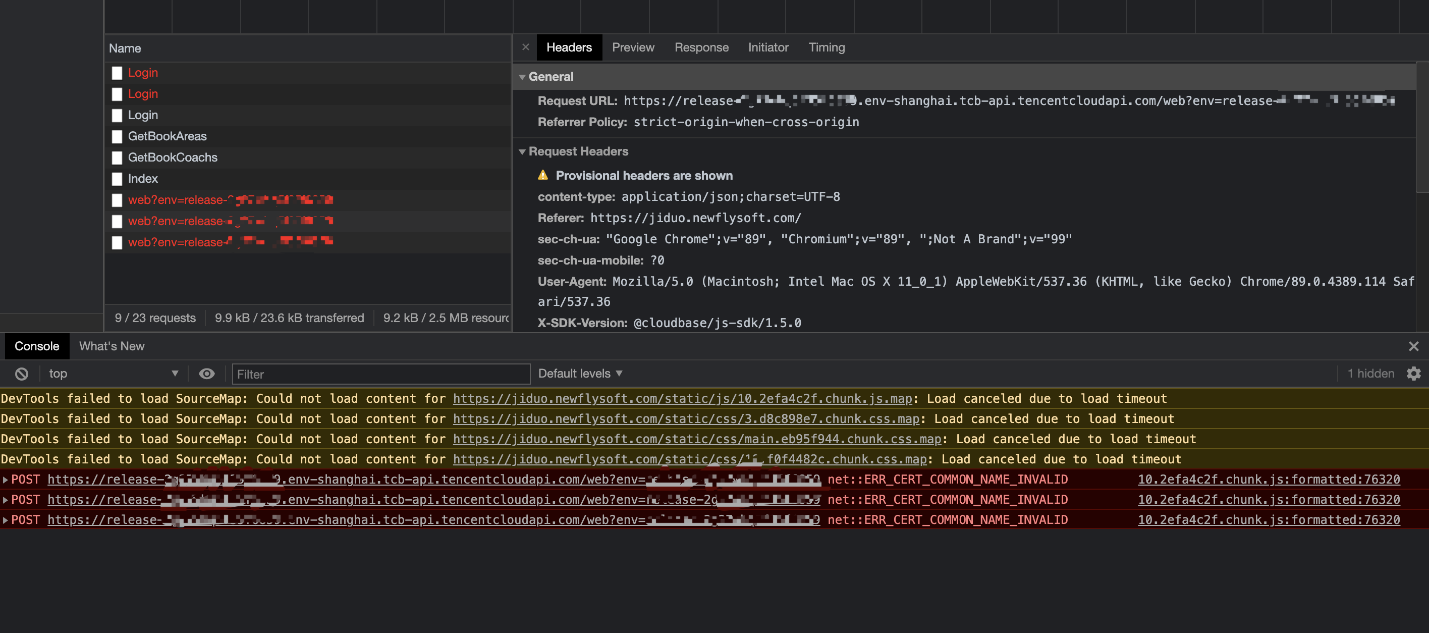Clear the console with the ban icon

coord(22,374)
